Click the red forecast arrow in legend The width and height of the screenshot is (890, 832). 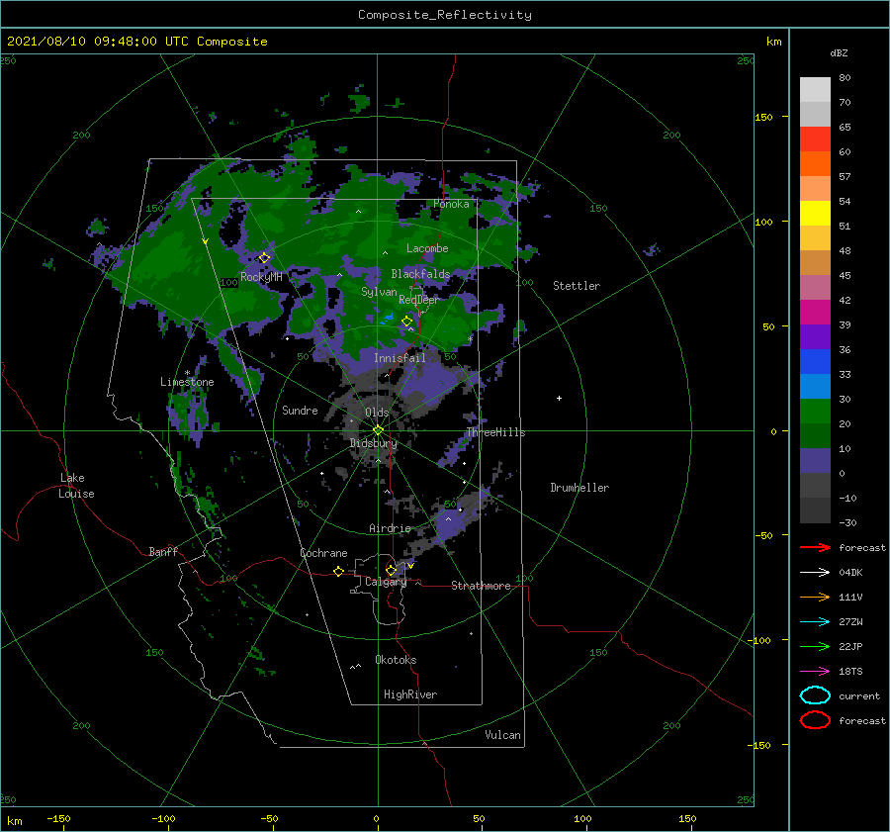815,547
